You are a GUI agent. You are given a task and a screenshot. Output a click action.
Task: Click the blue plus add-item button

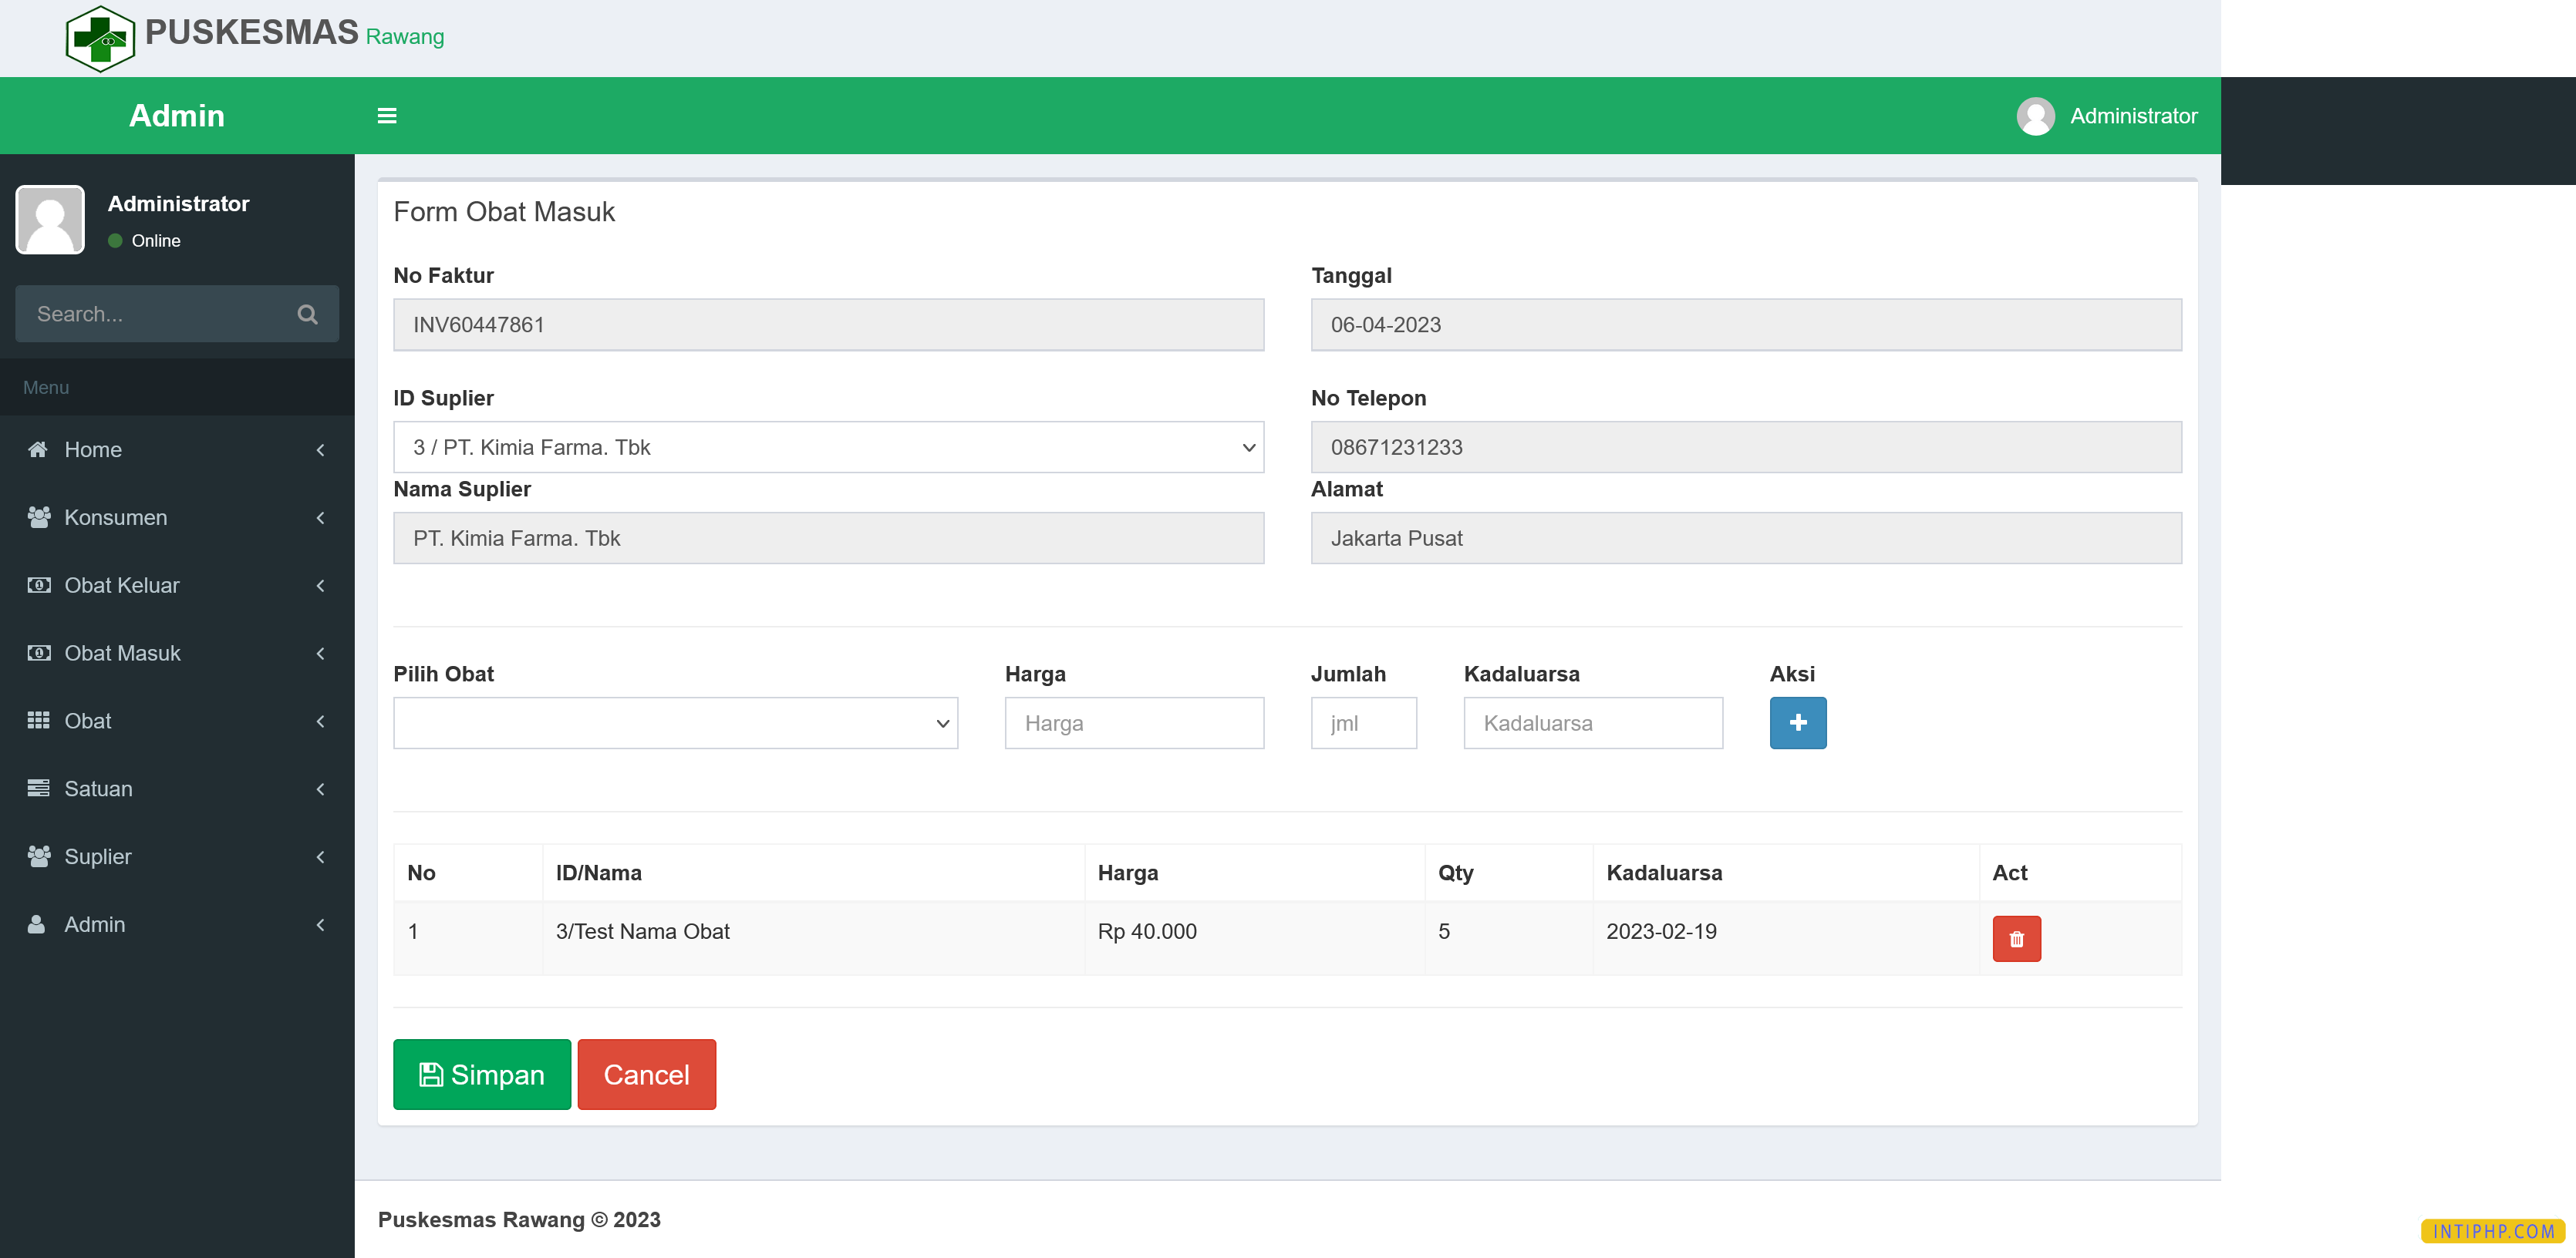point(1797,722)
